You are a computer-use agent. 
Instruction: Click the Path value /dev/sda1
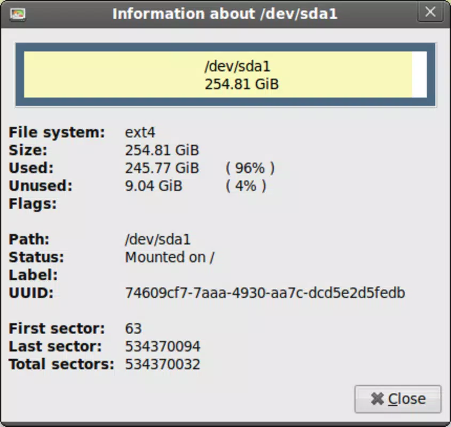[157, 240]
